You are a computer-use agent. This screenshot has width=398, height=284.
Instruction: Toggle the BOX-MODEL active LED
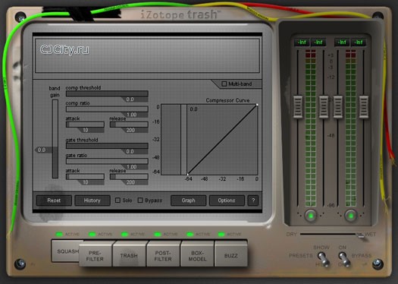coord(190,234)
